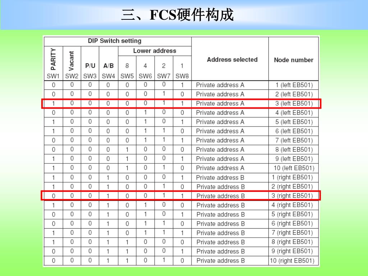Select node '7 (left EB501)'
Image resolution: width=368 pixels, height=276 pixels.
point(294,141)
